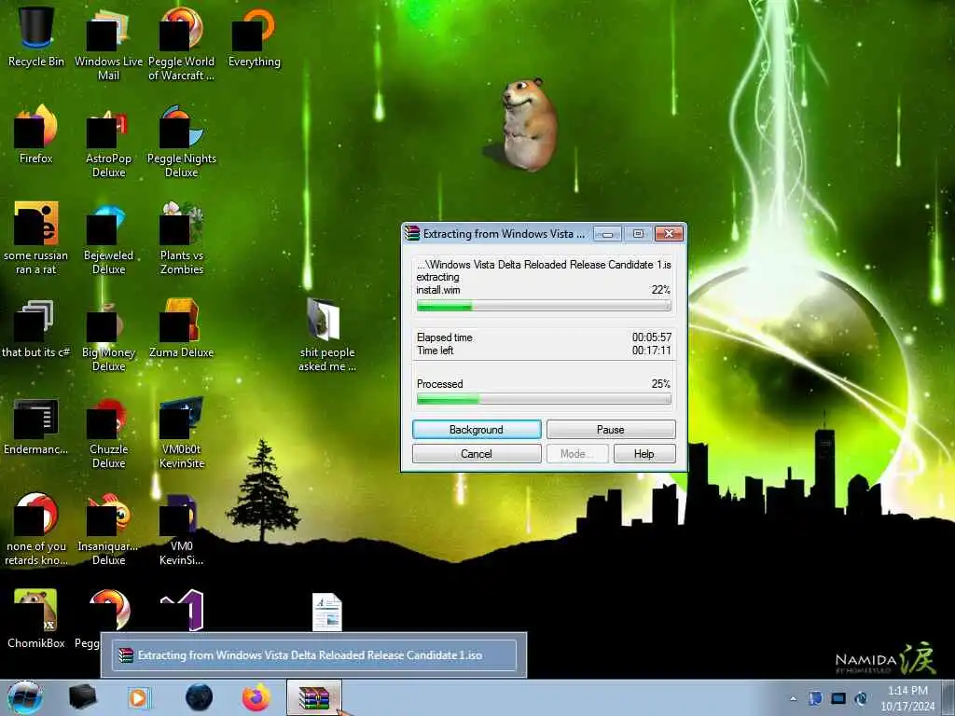Open Help in extraction dialog
Image resolution: width=955 pixels, height=716 pixels.
click(644, 454)
